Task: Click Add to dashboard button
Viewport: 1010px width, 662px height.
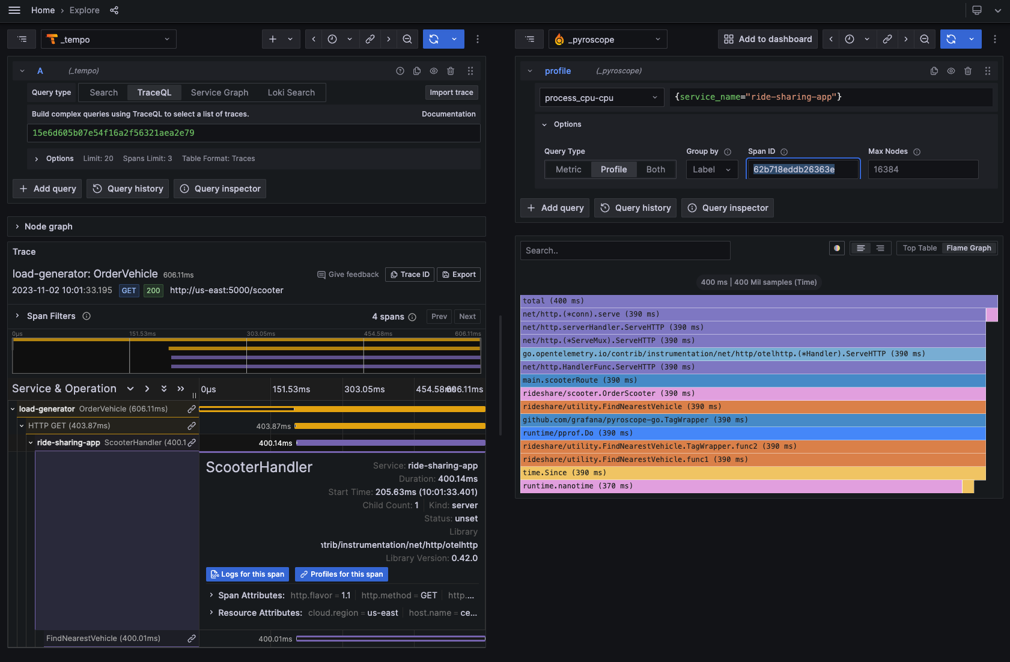Action: (768, 39)
